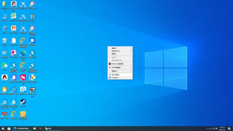
Task: Select the pink square desktop shortcut
Action: (x=23, y=79)
